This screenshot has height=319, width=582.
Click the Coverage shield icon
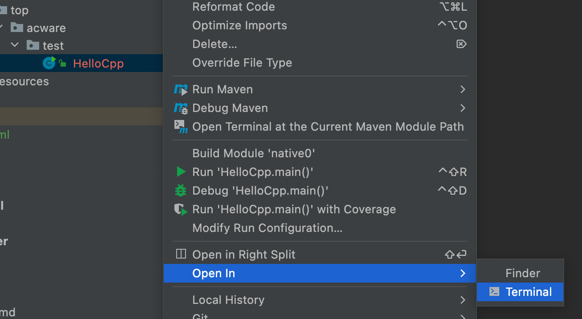pos(181,209)
